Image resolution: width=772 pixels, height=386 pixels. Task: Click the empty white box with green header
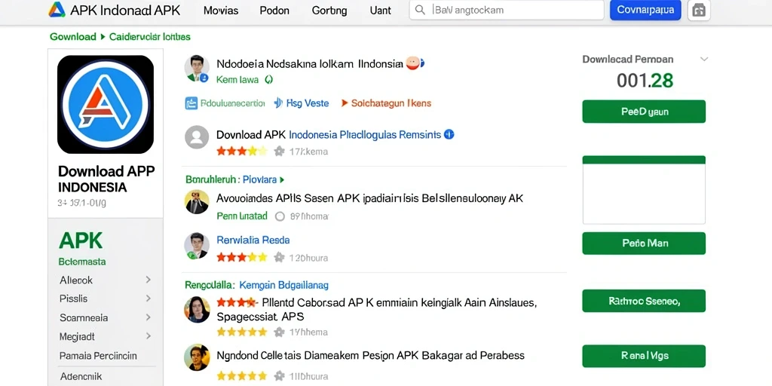(644, 190)
